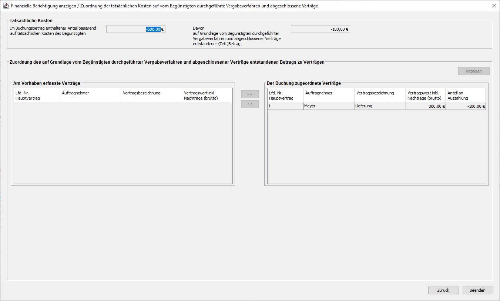Select row number 1 in assigned contracts
The height and width of the screenshot is (301, 500).
pyautogui.click(x=285, y=106)
